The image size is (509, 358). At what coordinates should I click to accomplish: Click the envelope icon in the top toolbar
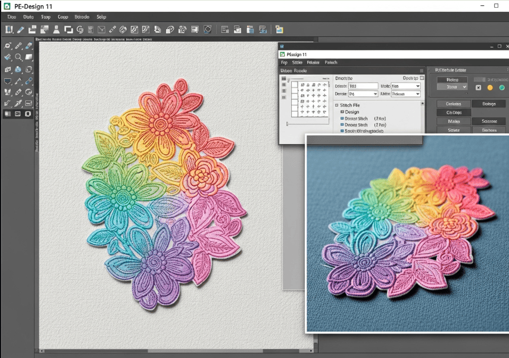point(101,30)
